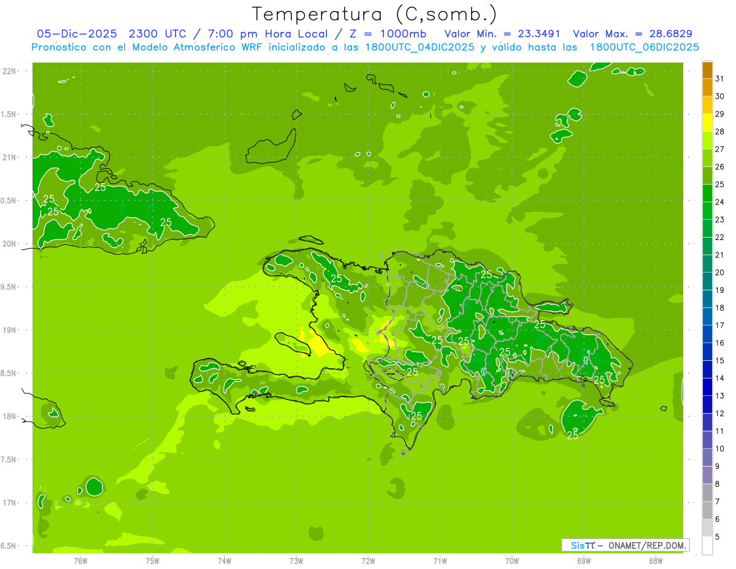Click the legend value '6'

click(x=718, y=520)
